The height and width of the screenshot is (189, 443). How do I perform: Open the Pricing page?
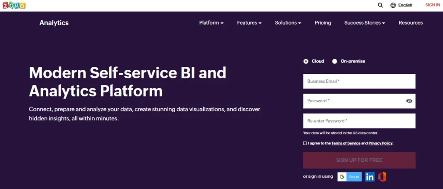tap(323, 23)
